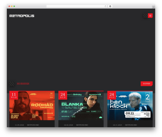Click the 24 ФЕВ date badge
Viewport: 162px width, 137px height.
63,95
